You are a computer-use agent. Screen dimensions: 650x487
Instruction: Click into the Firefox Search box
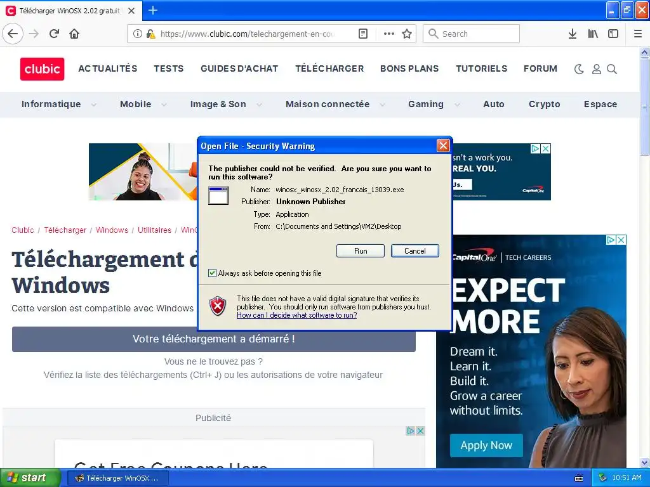(x=472, y=34)
